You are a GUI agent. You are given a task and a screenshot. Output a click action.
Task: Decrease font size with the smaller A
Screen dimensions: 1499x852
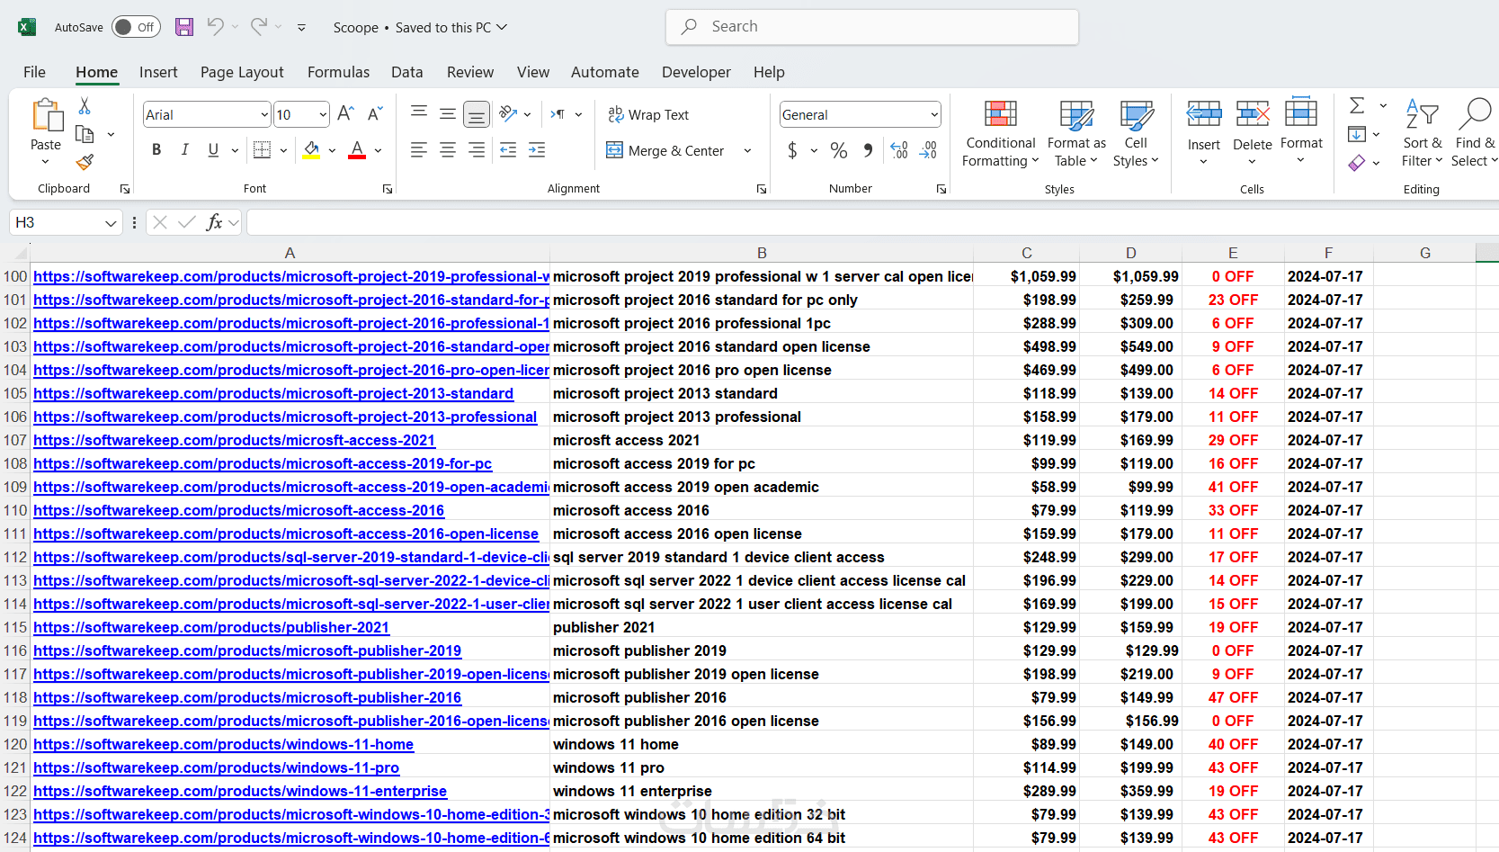[x=375, y=114]
